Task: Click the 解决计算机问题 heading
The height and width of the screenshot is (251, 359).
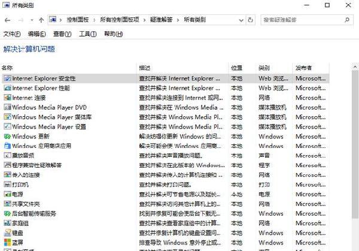Action: [29, 49]
